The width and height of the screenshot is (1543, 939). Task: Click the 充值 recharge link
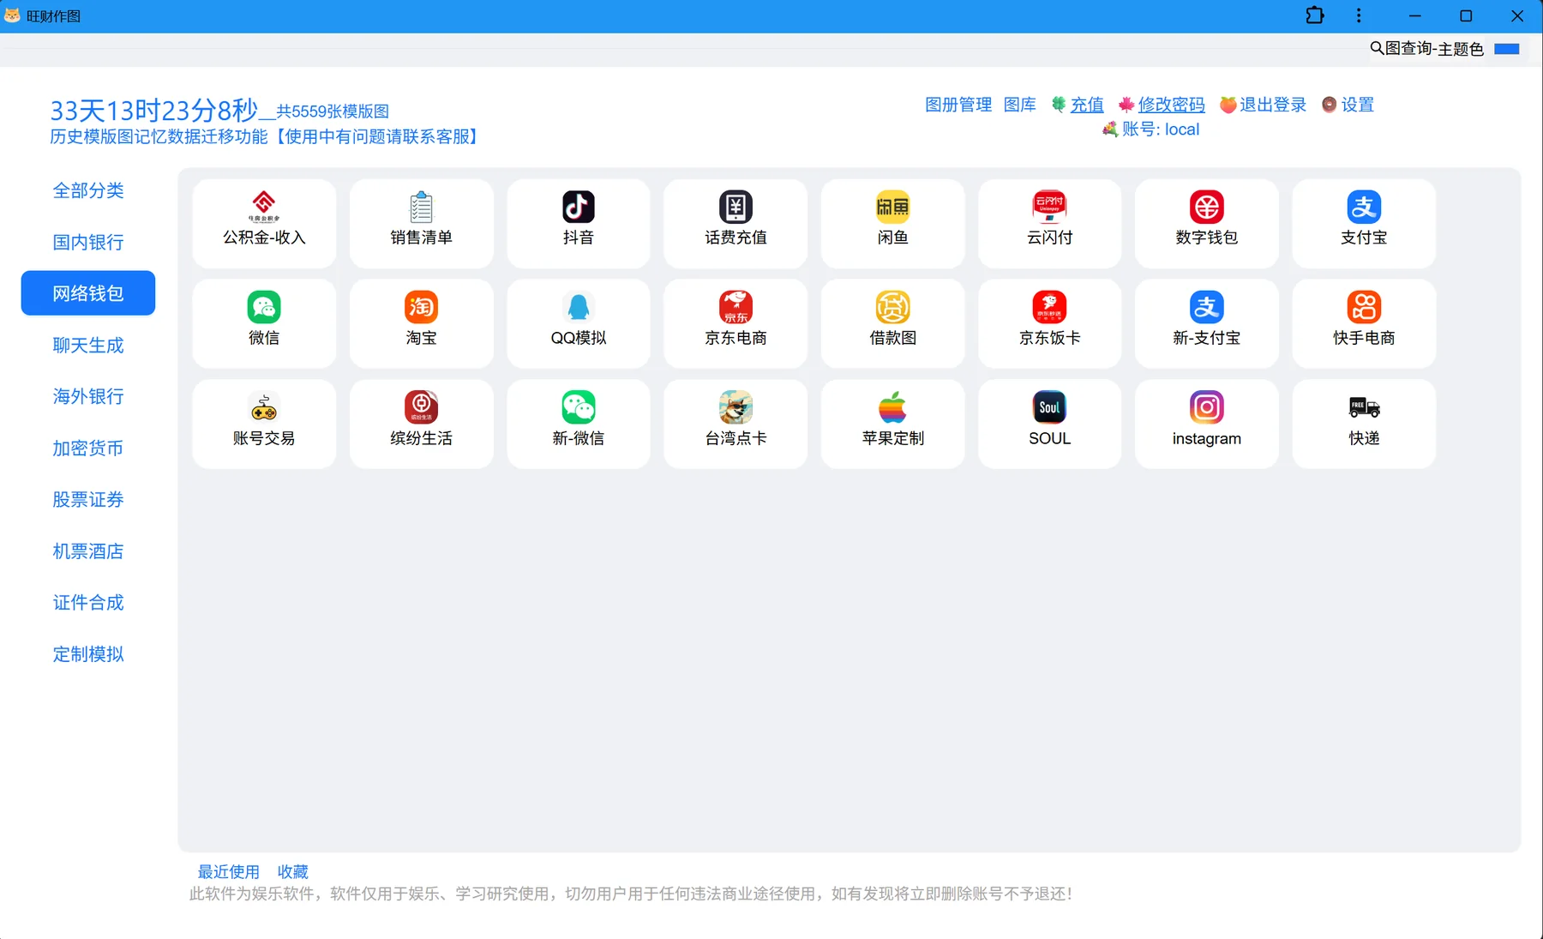[x=1087, y=105]
